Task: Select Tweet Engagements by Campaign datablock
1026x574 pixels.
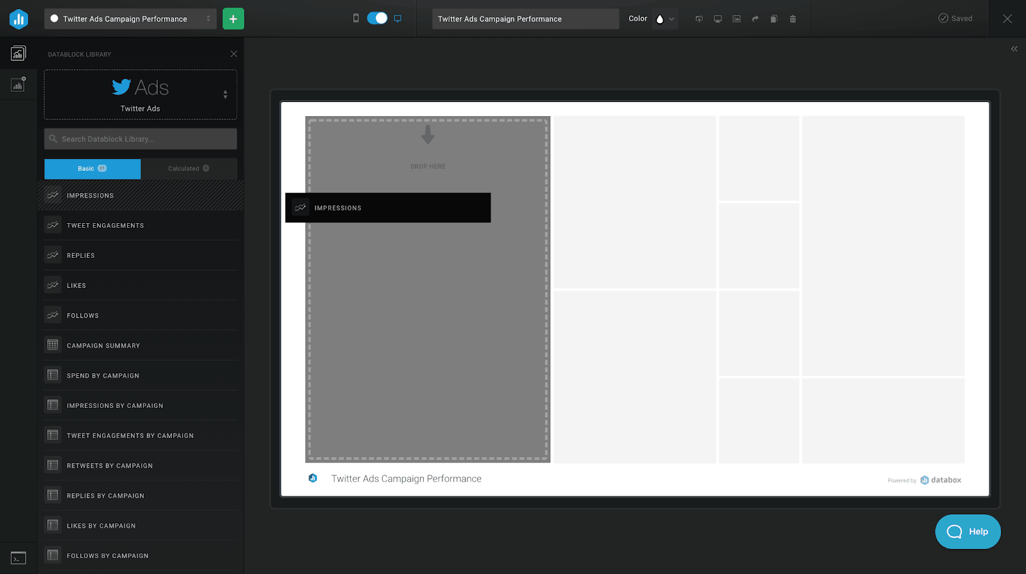Action: pos(140,435)
